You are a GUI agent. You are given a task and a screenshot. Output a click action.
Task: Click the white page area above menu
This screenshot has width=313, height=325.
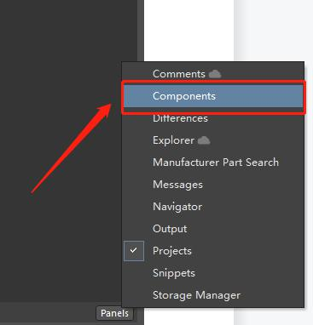(188, 31)
